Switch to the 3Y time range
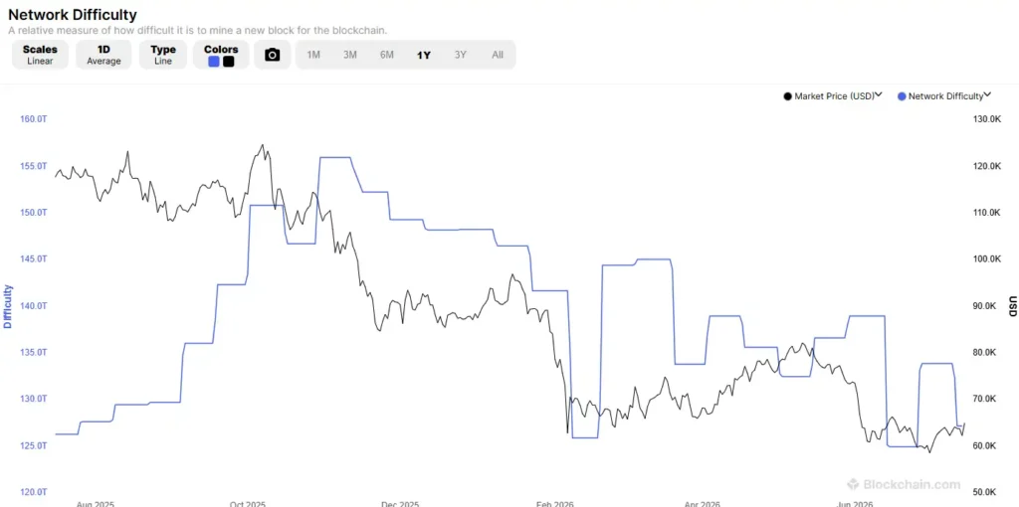This screenshot has height=507, width=1019. [x=460, y=56]
